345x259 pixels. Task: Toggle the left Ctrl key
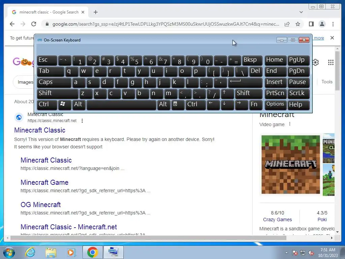pyautogui.click(x=47, y=105)
